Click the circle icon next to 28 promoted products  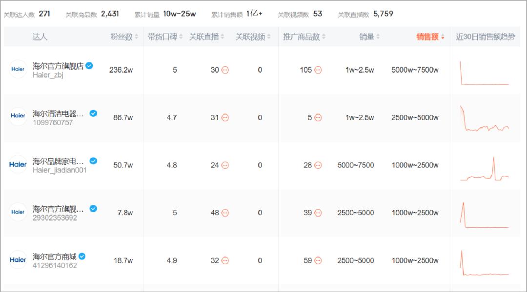pos(318,165)
